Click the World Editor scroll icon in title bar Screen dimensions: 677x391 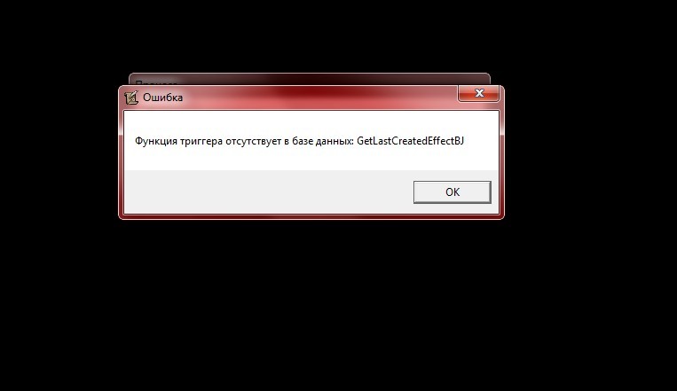click(x=130, y=98)
